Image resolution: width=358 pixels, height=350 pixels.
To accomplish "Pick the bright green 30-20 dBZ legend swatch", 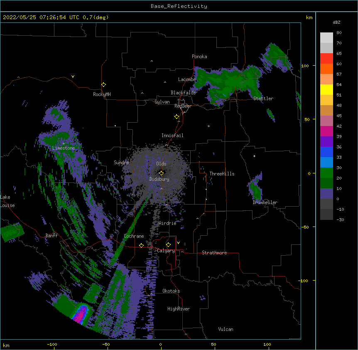I will 326,173.
